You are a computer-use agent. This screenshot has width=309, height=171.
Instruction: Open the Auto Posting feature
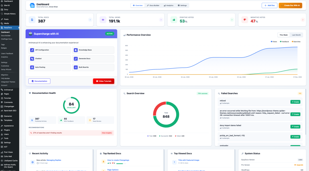[49, 67]
